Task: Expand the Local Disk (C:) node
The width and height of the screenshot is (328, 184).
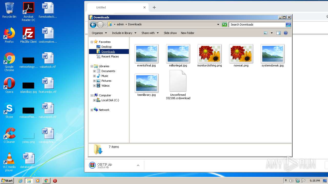Action: click(x=94, y=100)
